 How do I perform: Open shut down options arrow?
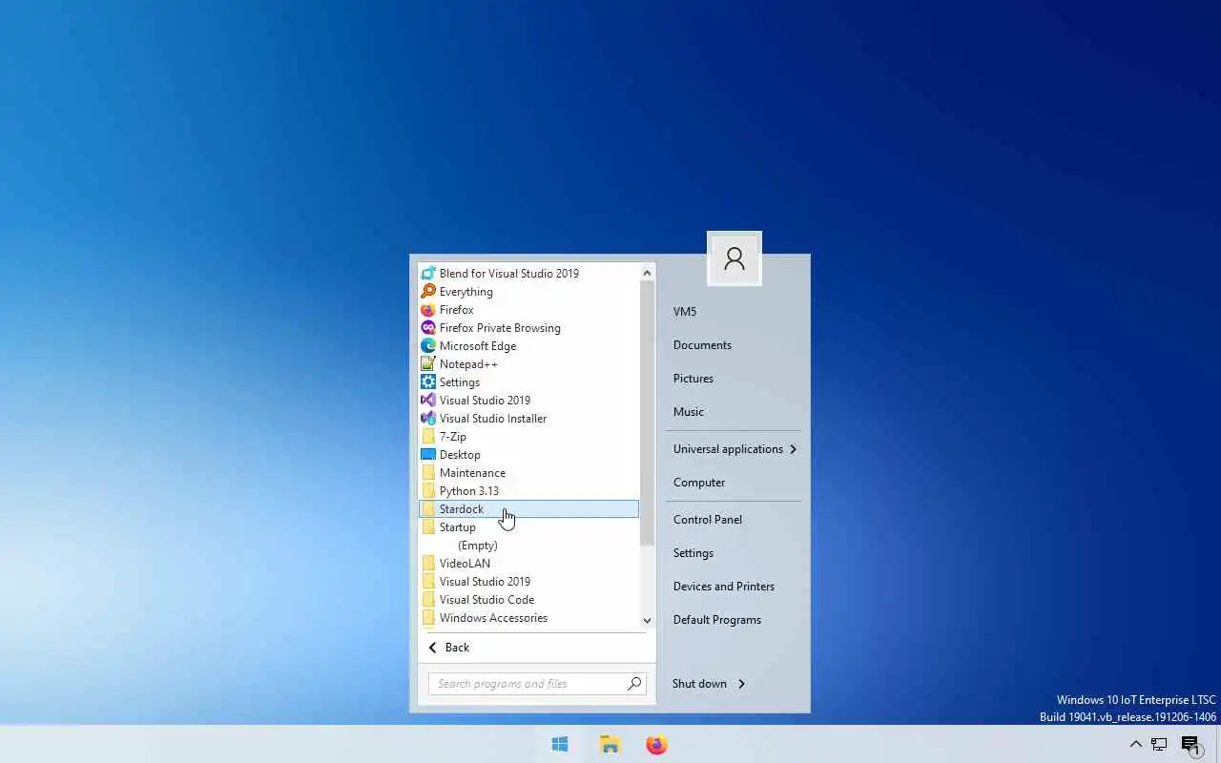coord(742,684)
